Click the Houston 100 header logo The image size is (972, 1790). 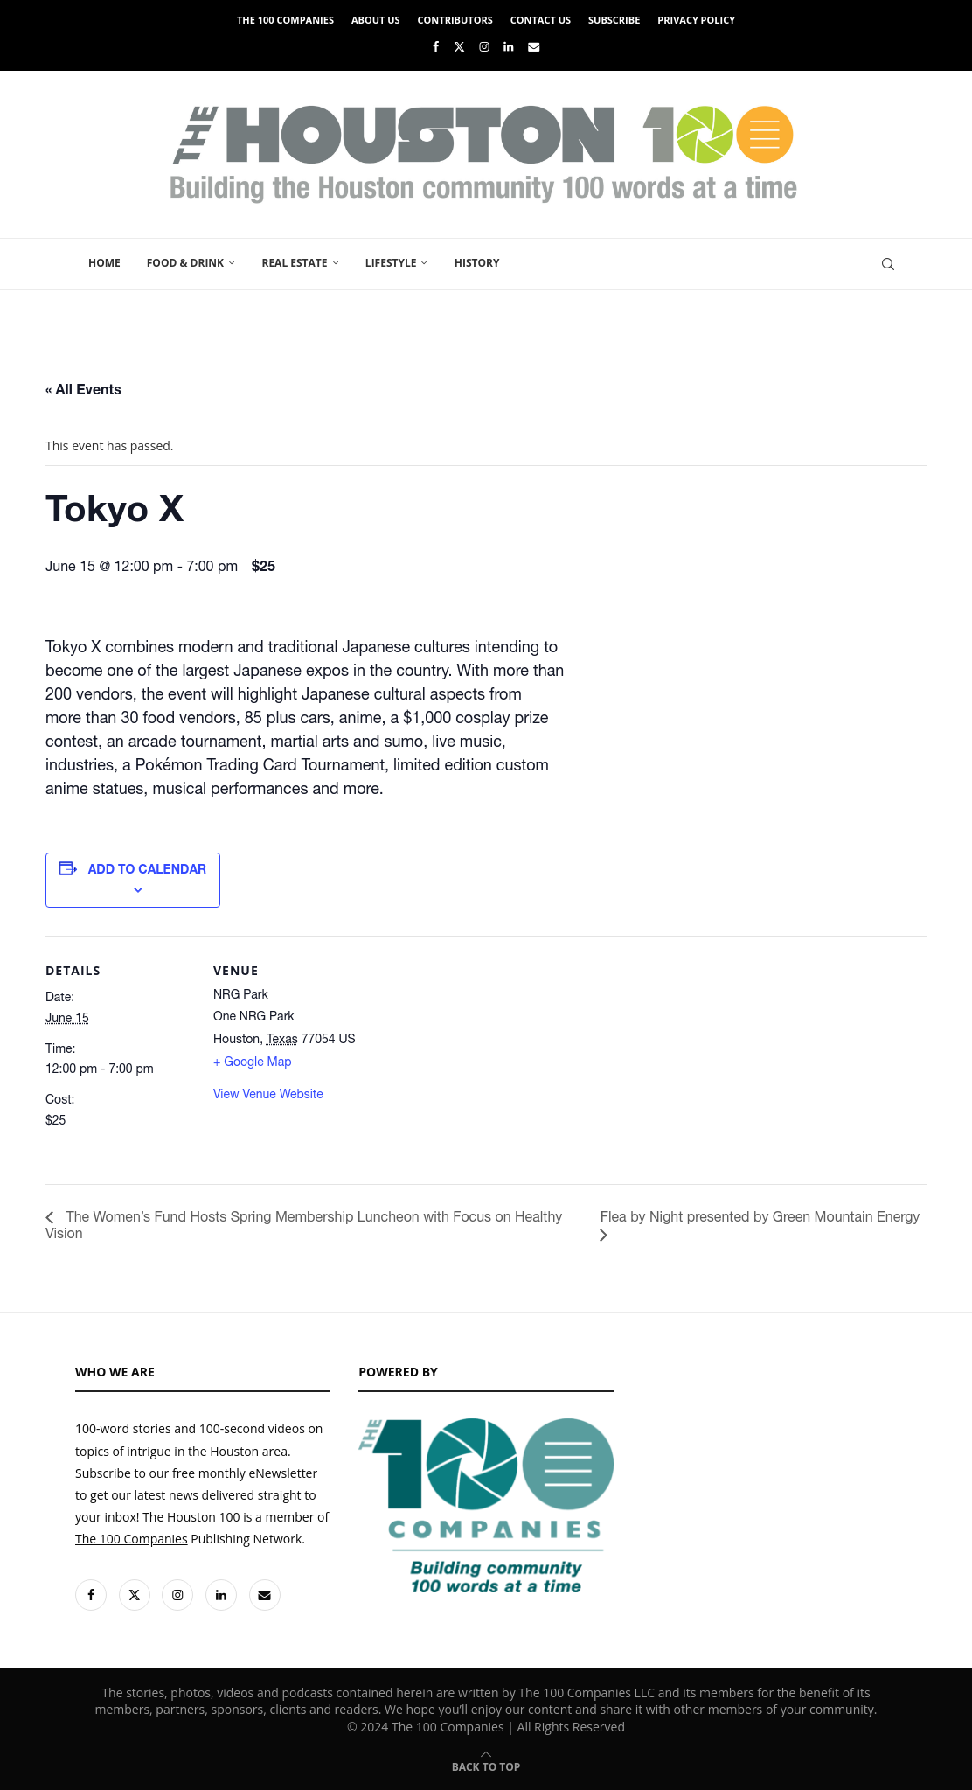tap(483, 153)
